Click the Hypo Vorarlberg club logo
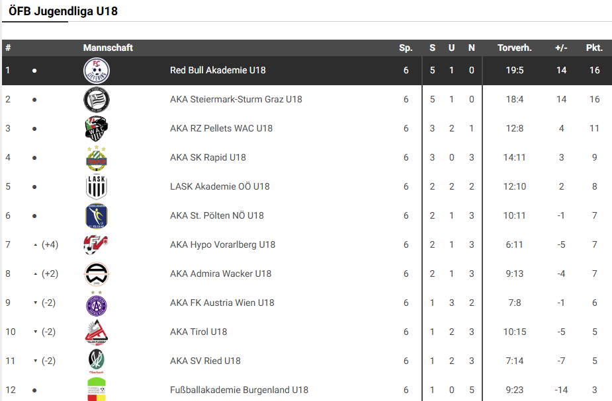This screenshot has height=401, width=612. click(97, 245)
